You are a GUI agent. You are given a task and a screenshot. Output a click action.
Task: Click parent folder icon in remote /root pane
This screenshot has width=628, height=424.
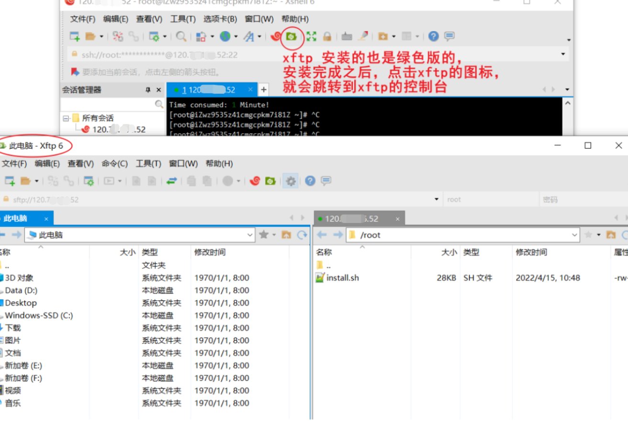tap(611, 235)
